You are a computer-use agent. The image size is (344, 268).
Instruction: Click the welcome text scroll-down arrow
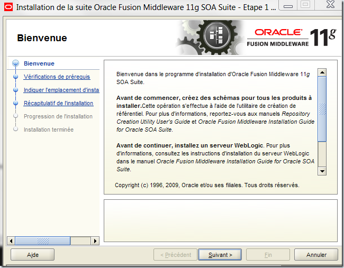[322, 171]
